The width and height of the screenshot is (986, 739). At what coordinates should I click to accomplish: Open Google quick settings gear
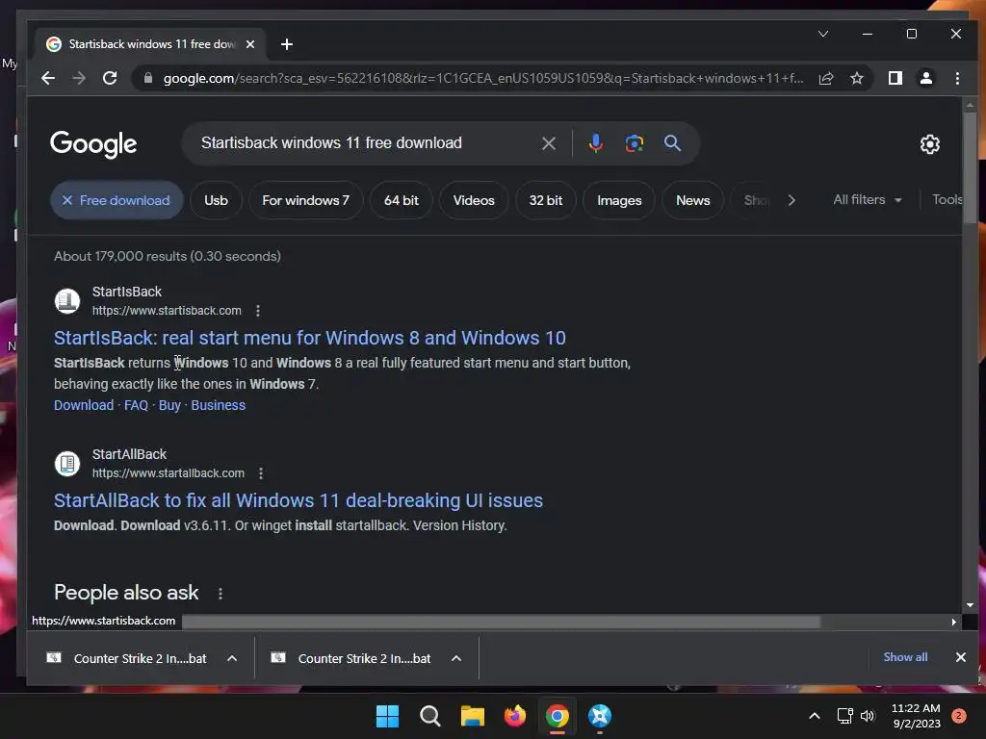pyautogui.click(x=929, y=144)
